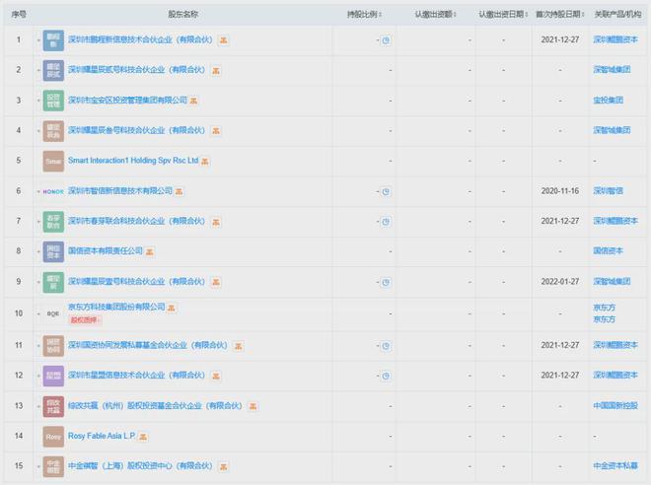
Task: Open row 3 shareholder company name link
Action: tap(127, 100)
